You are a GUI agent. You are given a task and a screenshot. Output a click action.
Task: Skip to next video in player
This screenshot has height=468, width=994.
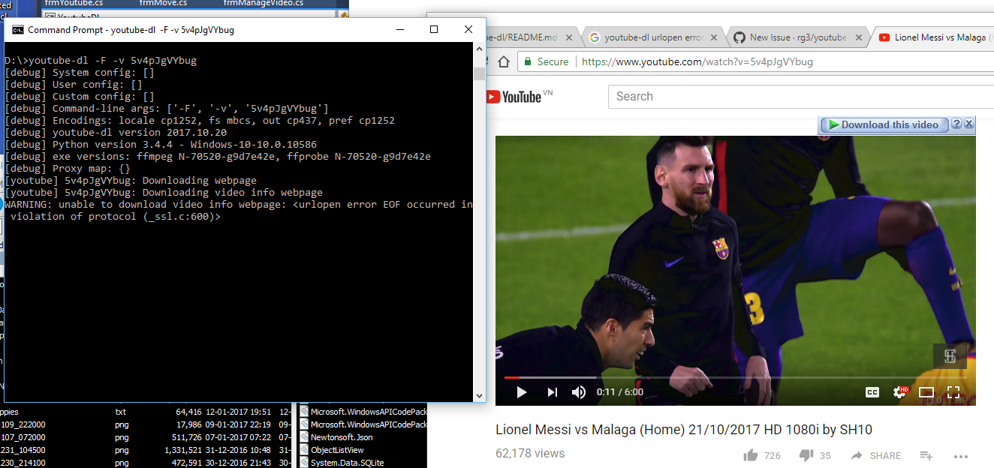pyautogui.click(x=553, y=391)
